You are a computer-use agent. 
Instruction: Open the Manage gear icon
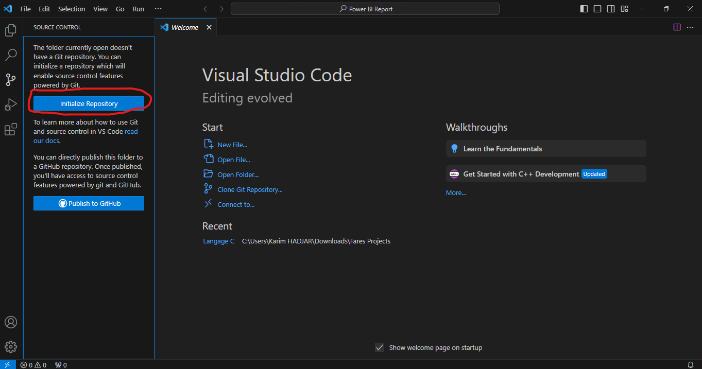click(x=11, y=346)
